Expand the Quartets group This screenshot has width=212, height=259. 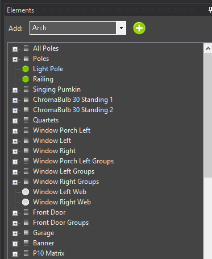(x=15, y=121)
